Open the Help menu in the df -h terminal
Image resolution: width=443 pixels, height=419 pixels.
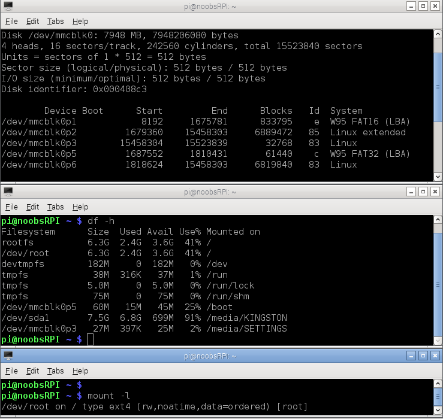tap(80, 207)
